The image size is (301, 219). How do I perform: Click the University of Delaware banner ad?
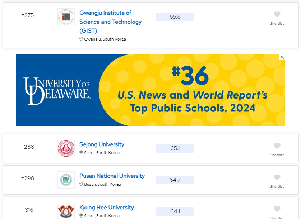[x=150, y=90]
